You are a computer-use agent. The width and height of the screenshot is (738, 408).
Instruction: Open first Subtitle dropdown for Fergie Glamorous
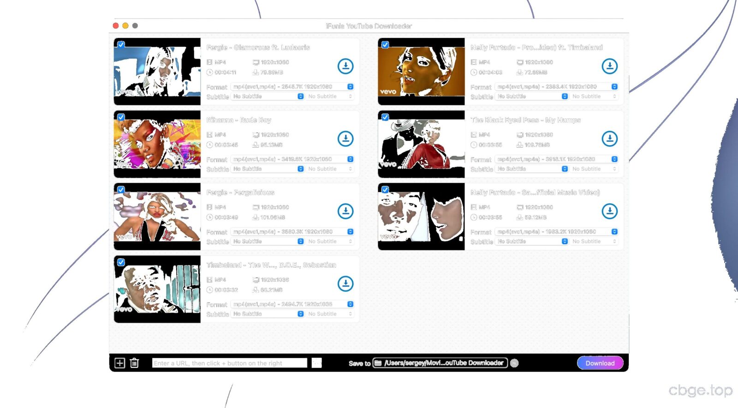point(268,96)
